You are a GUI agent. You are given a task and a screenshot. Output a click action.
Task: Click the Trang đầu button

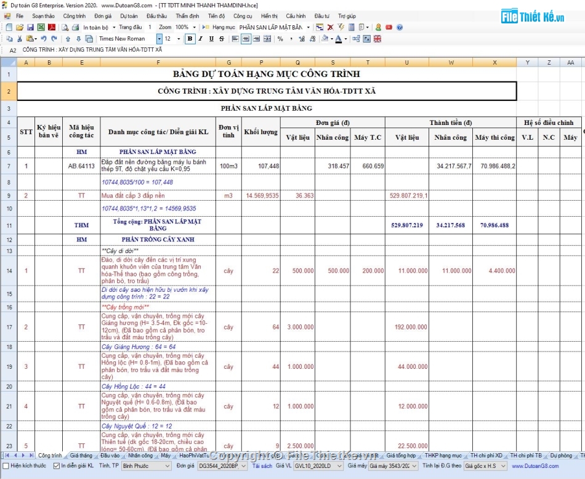(x=130, y=27)
